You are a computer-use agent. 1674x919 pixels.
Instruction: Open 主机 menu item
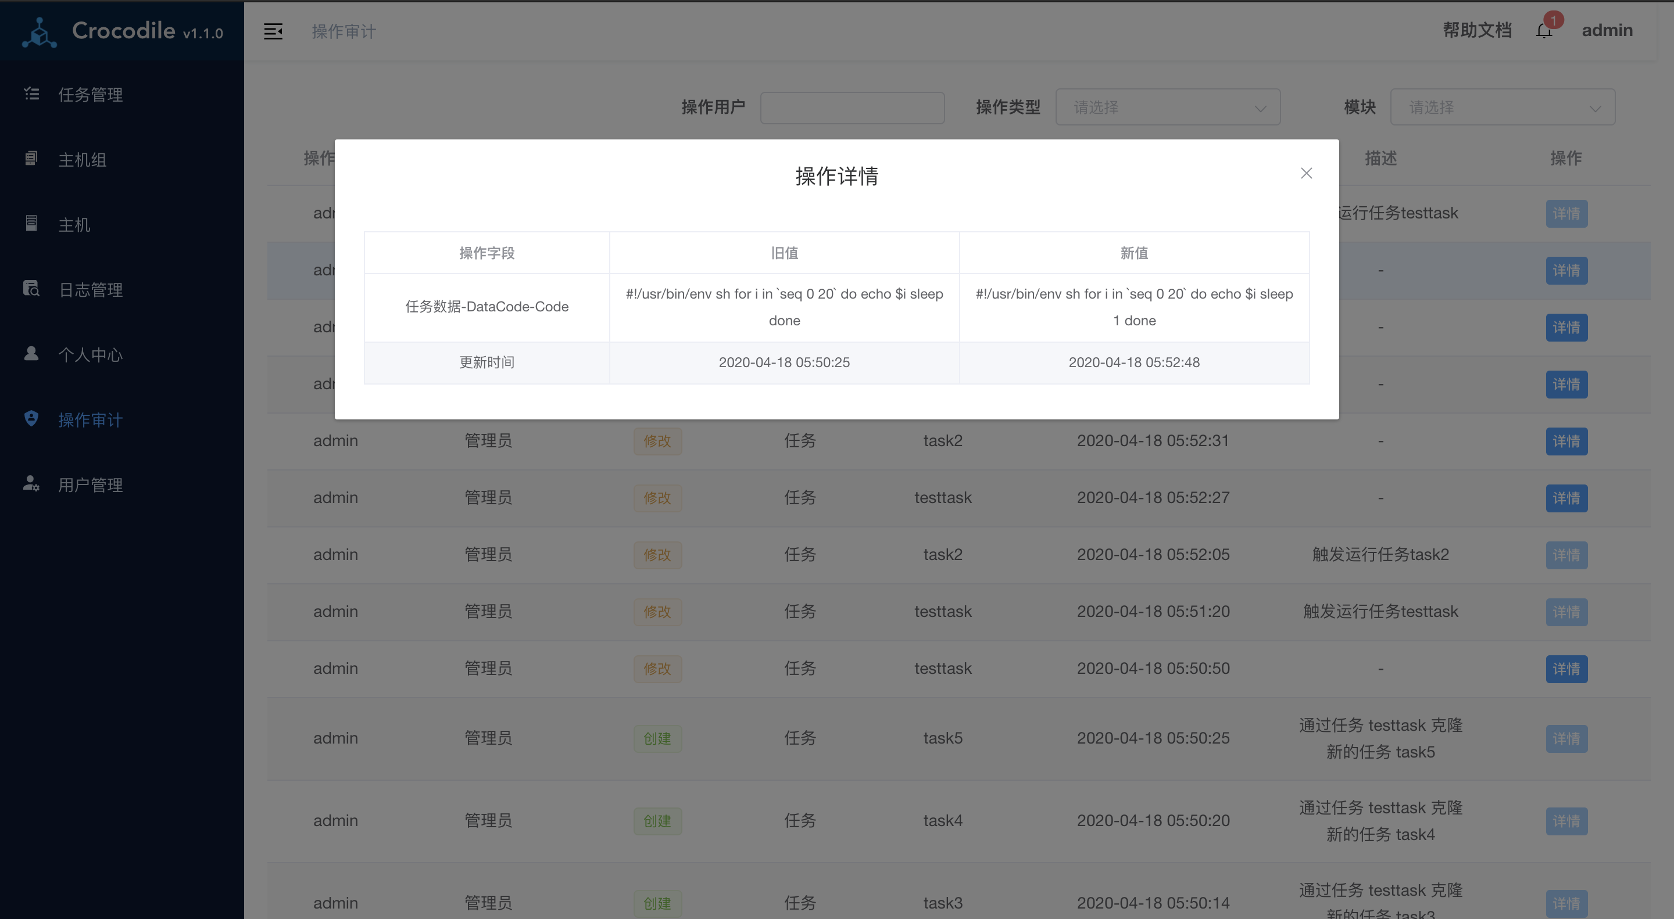[x=74, y=225]
